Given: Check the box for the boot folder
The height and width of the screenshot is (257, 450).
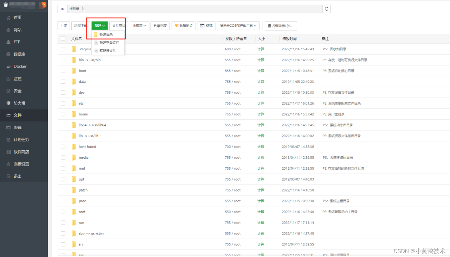Looking at the screenshot, I should (63, 71).
